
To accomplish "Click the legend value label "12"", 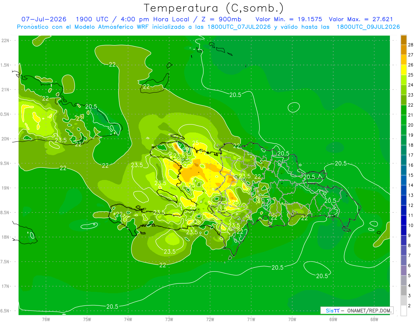I will tap(411, 205).
